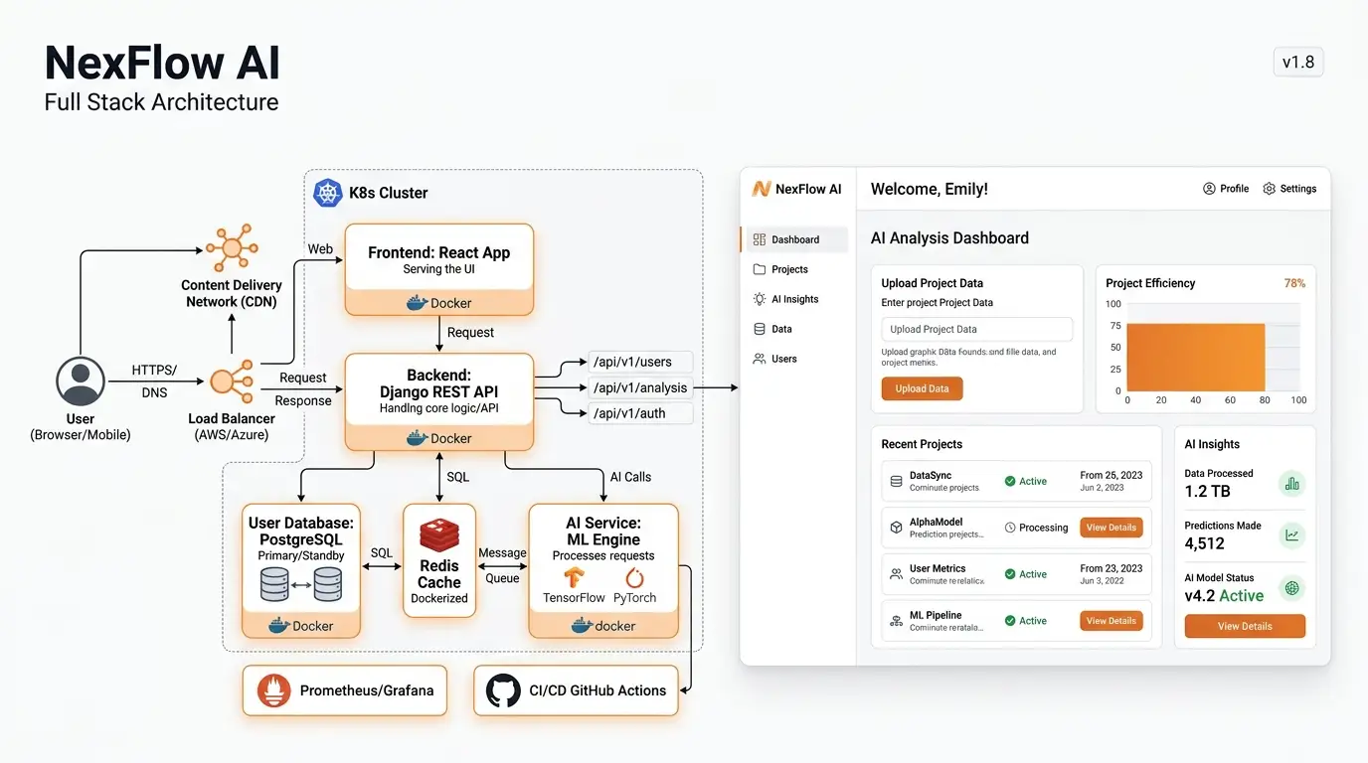Click the GitHub octocat icon
Screen dimensions: 1368x763
coord(504,690)
